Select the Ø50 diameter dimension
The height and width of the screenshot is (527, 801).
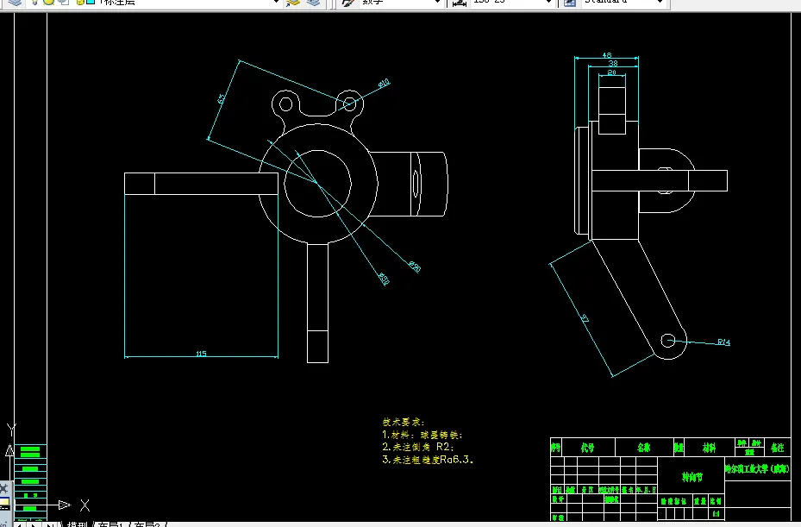click(384, 279)
